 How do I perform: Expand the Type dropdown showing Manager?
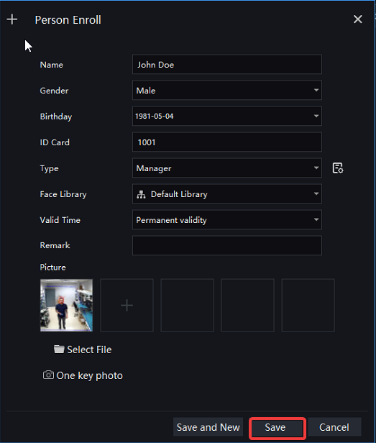pyautogui.click(x=227, y=168)
